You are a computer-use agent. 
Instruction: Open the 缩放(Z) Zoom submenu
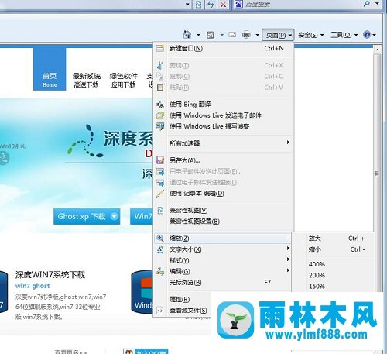click(224, 239)
